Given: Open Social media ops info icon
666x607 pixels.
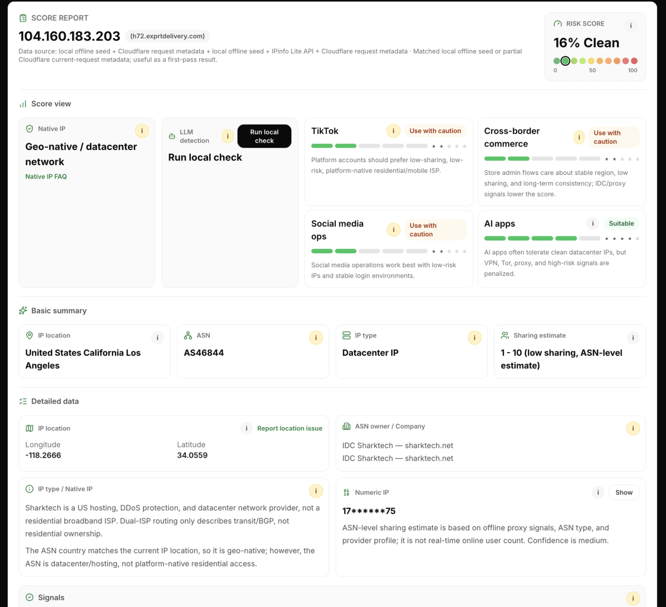Looking at the screenshot, I should tap(393, 229).
